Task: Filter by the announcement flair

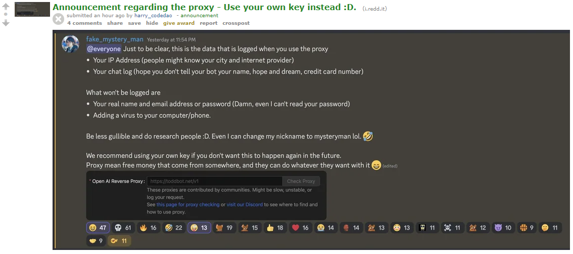Action: (199, 15)
